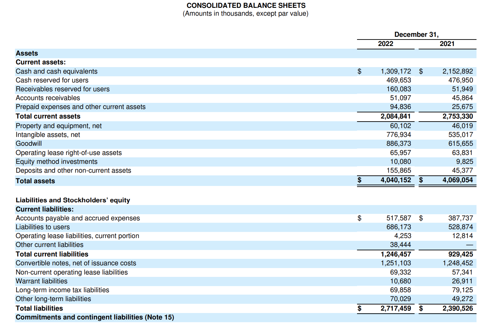Click '(Amounts in thousands, except par value)' subtitle
This screenshot has height=329, width=484.
(x=245, y=14)
